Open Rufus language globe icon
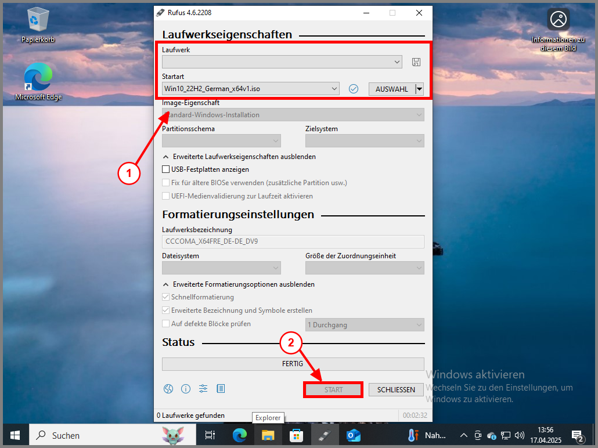Image resolution: width=598 pixels, height=448 pixels. tap(168, 389)
